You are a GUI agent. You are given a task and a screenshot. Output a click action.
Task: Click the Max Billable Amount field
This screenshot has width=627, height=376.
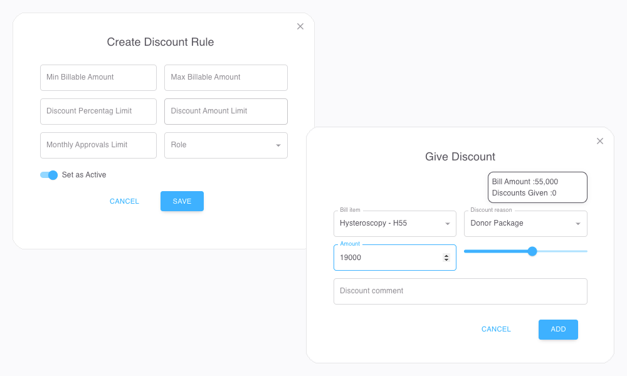(226, 77)
